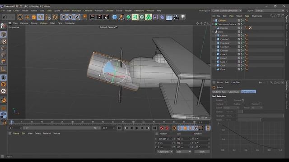Select the Live Selection tool

[20, 17]
